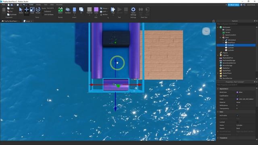Expand the StarterPlayer node
This screenshot has height=145, width=258.
coord(218,73)
